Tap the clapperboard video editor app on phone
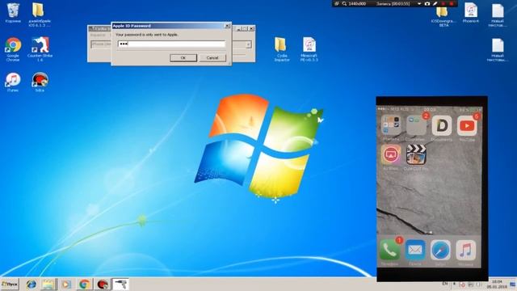The image size is (517, 291). coord(416,154)
